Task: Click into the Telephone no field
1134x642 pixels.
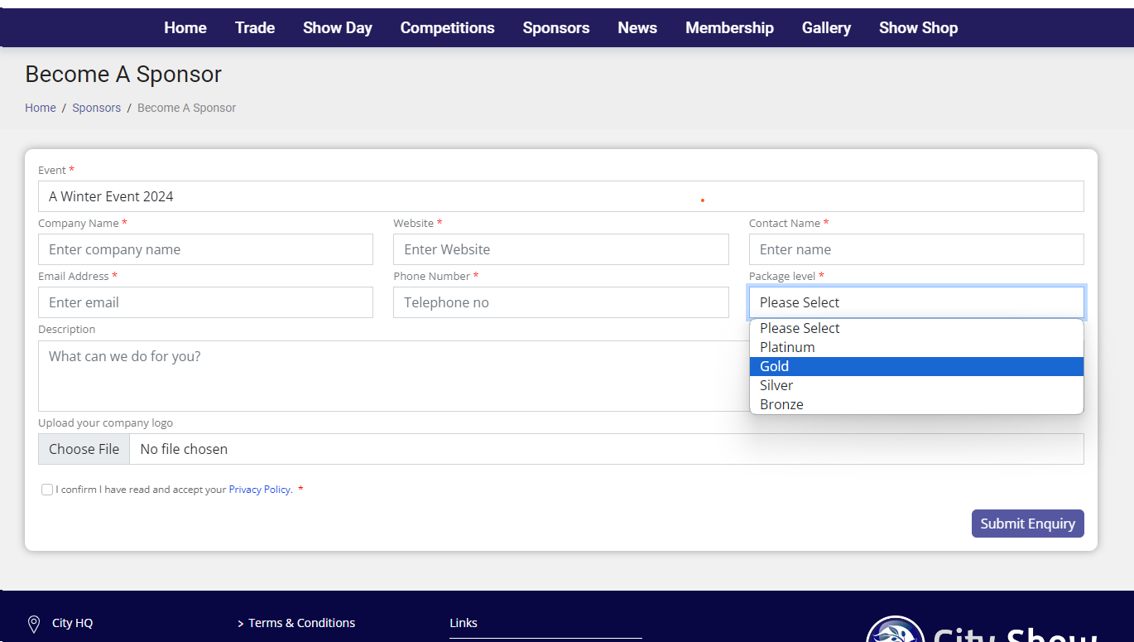Action: tap(560, 302)
